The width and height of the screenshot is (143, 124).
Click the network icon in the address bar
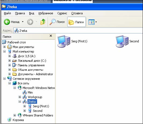(x=16, y=31)
